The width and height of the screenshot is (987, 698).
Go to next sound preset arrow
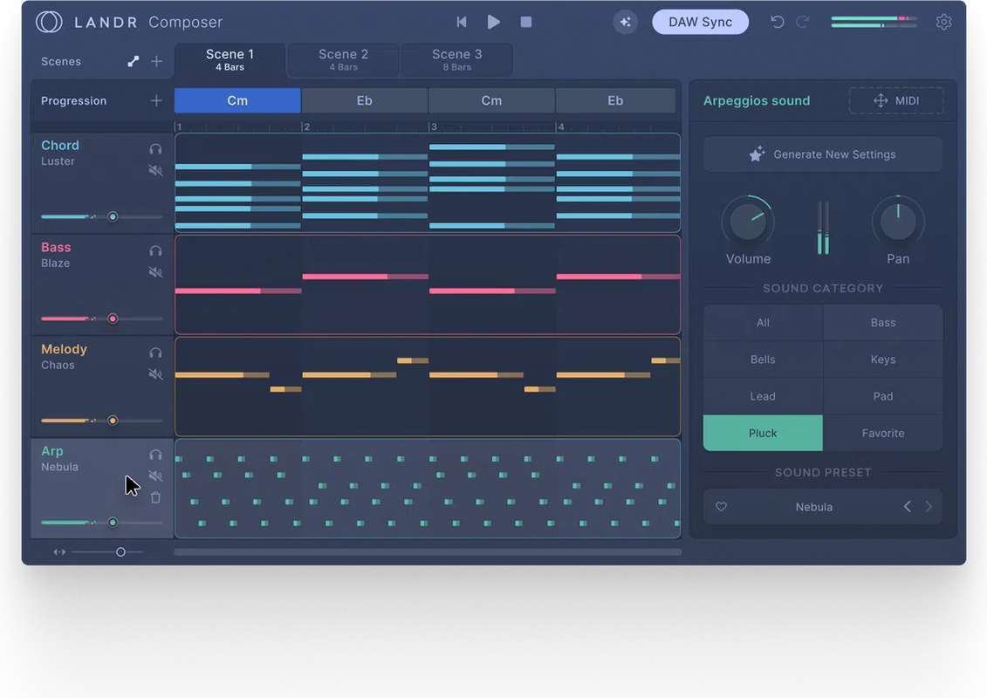coord(928,507)
